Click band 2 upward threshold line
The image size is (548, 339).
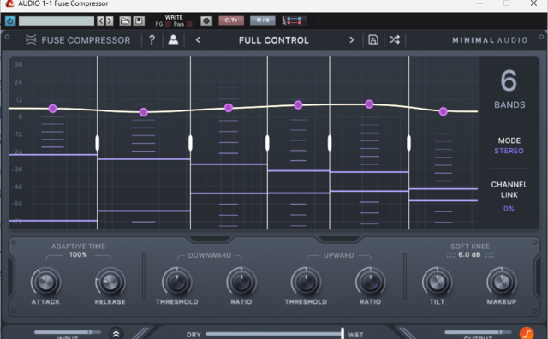144,211
